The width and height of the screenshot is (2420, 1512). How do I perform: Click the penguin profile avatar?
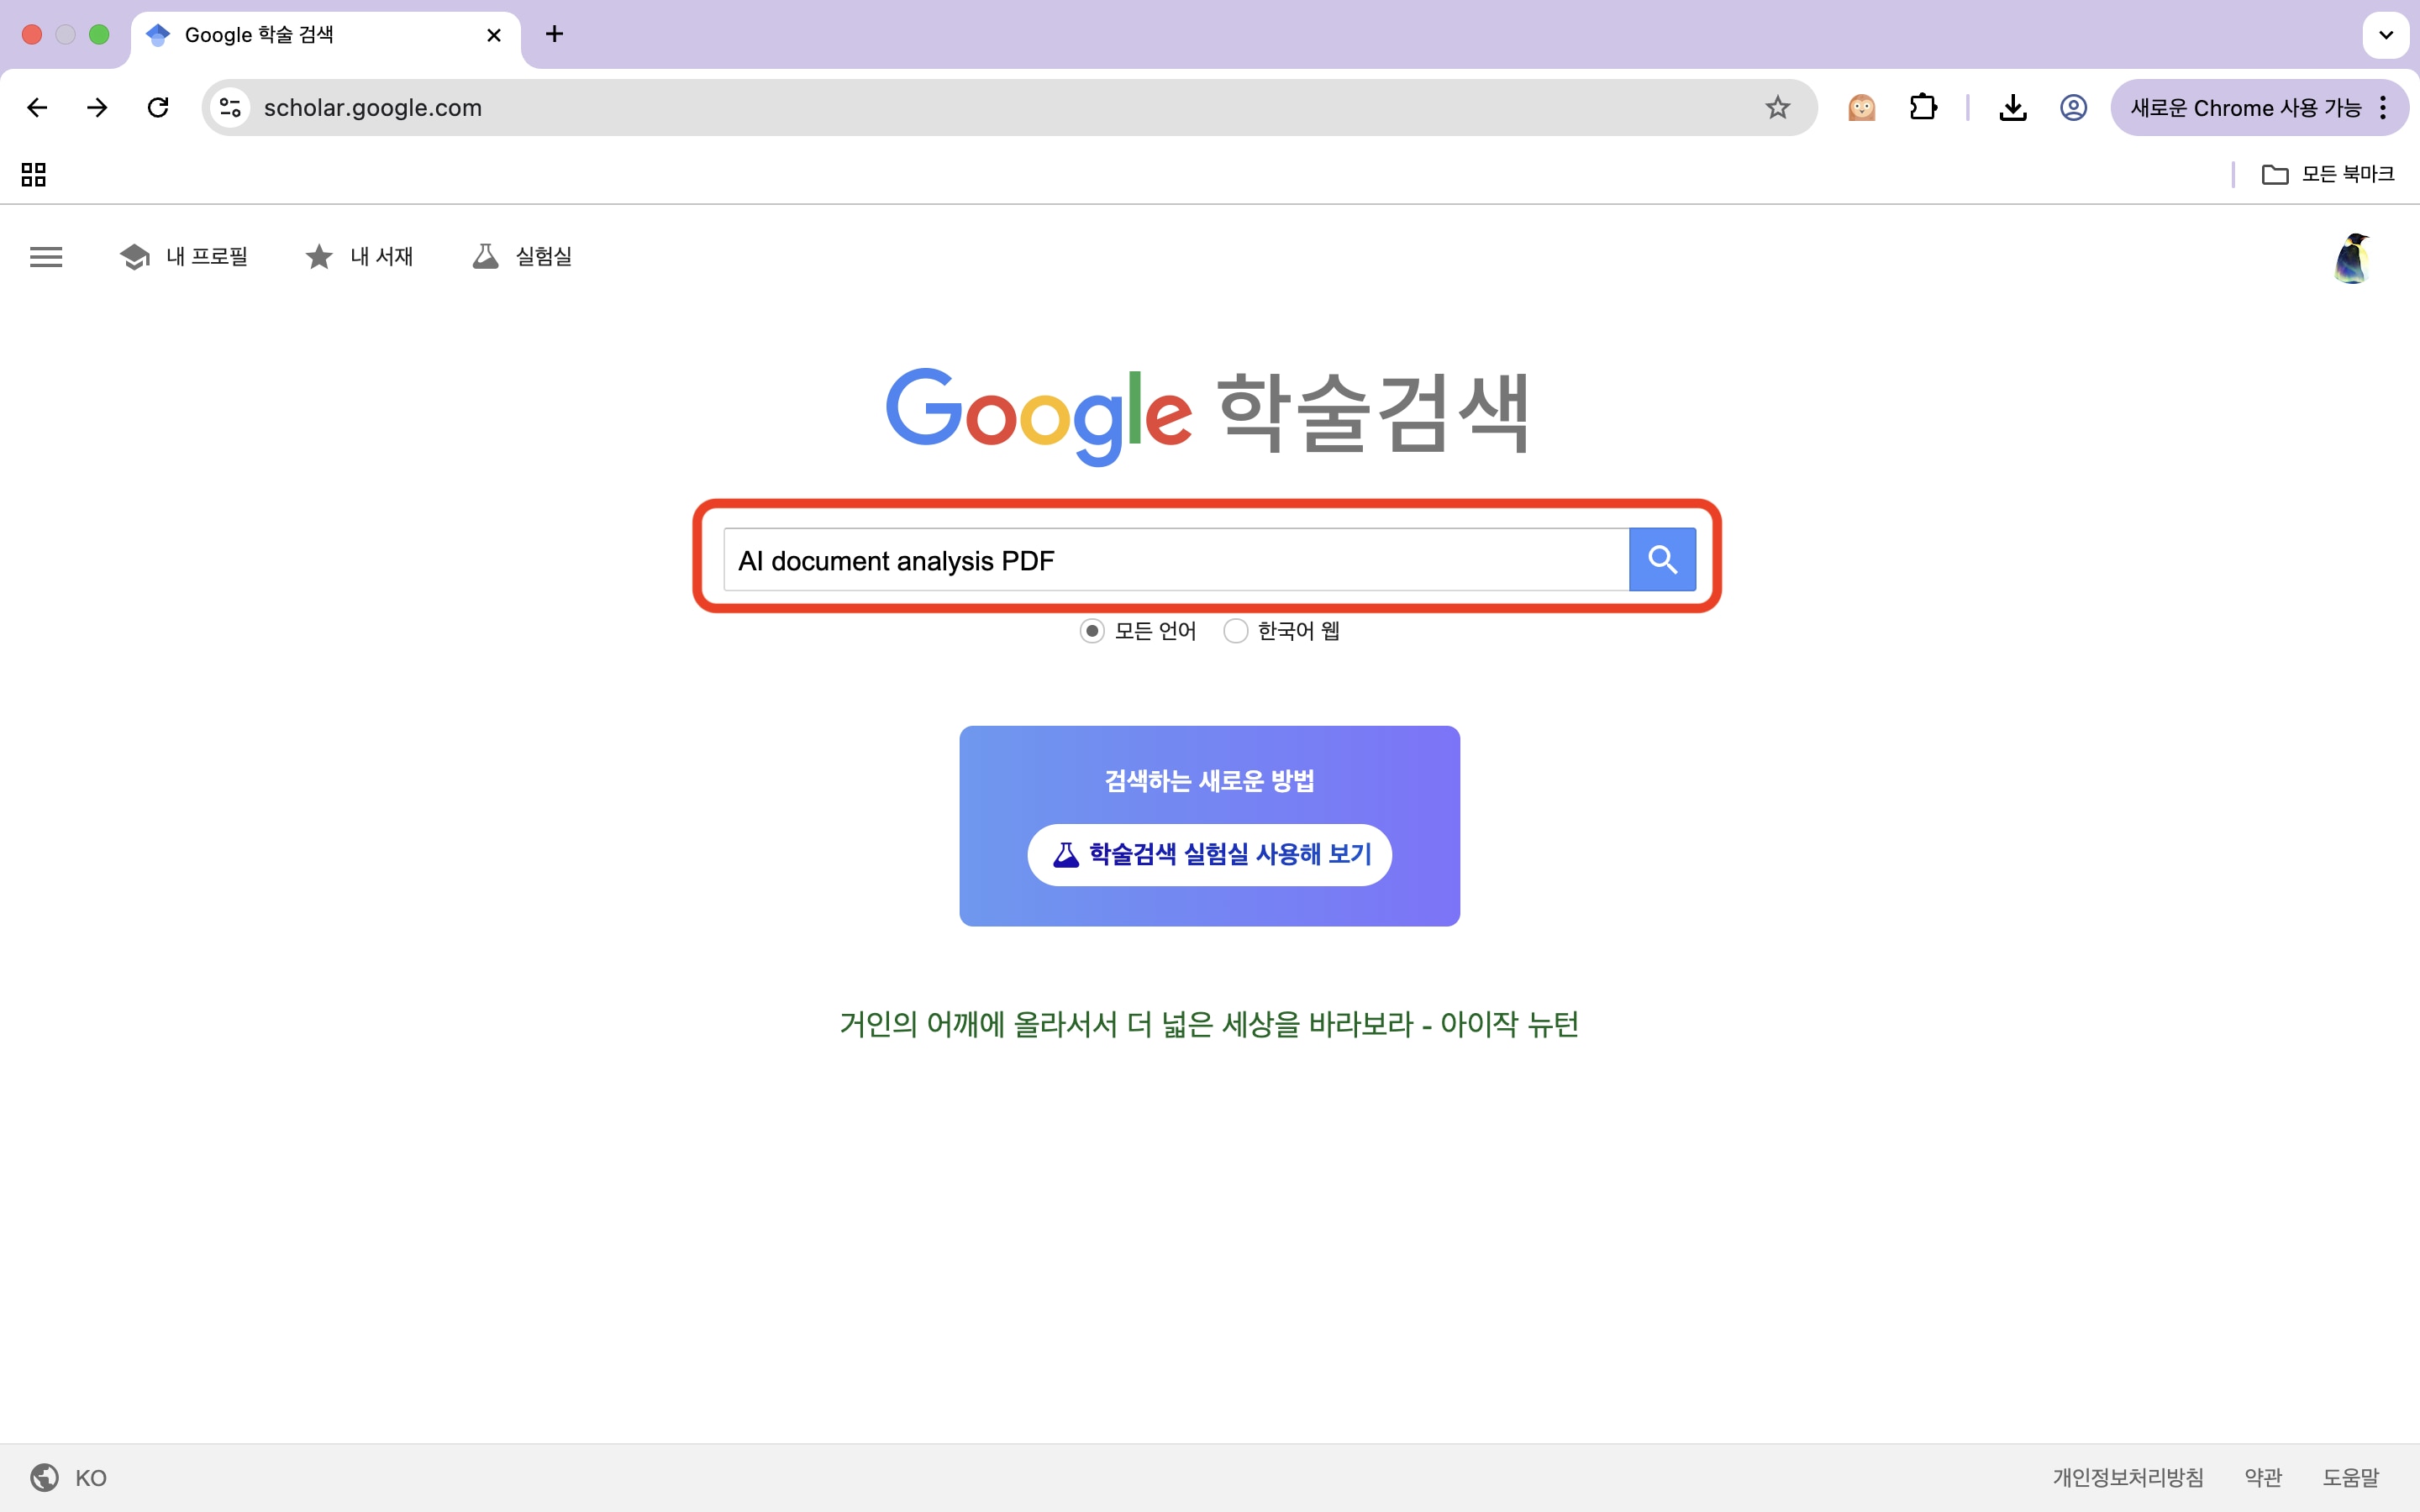pyautogui.click(x=2351, y=257)
